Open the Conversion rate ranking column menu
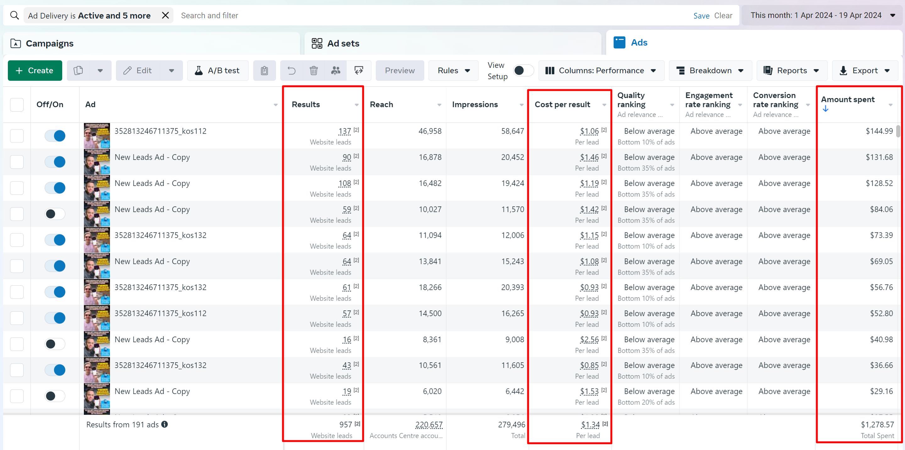The image size is (905, 450). click(808, 105)
